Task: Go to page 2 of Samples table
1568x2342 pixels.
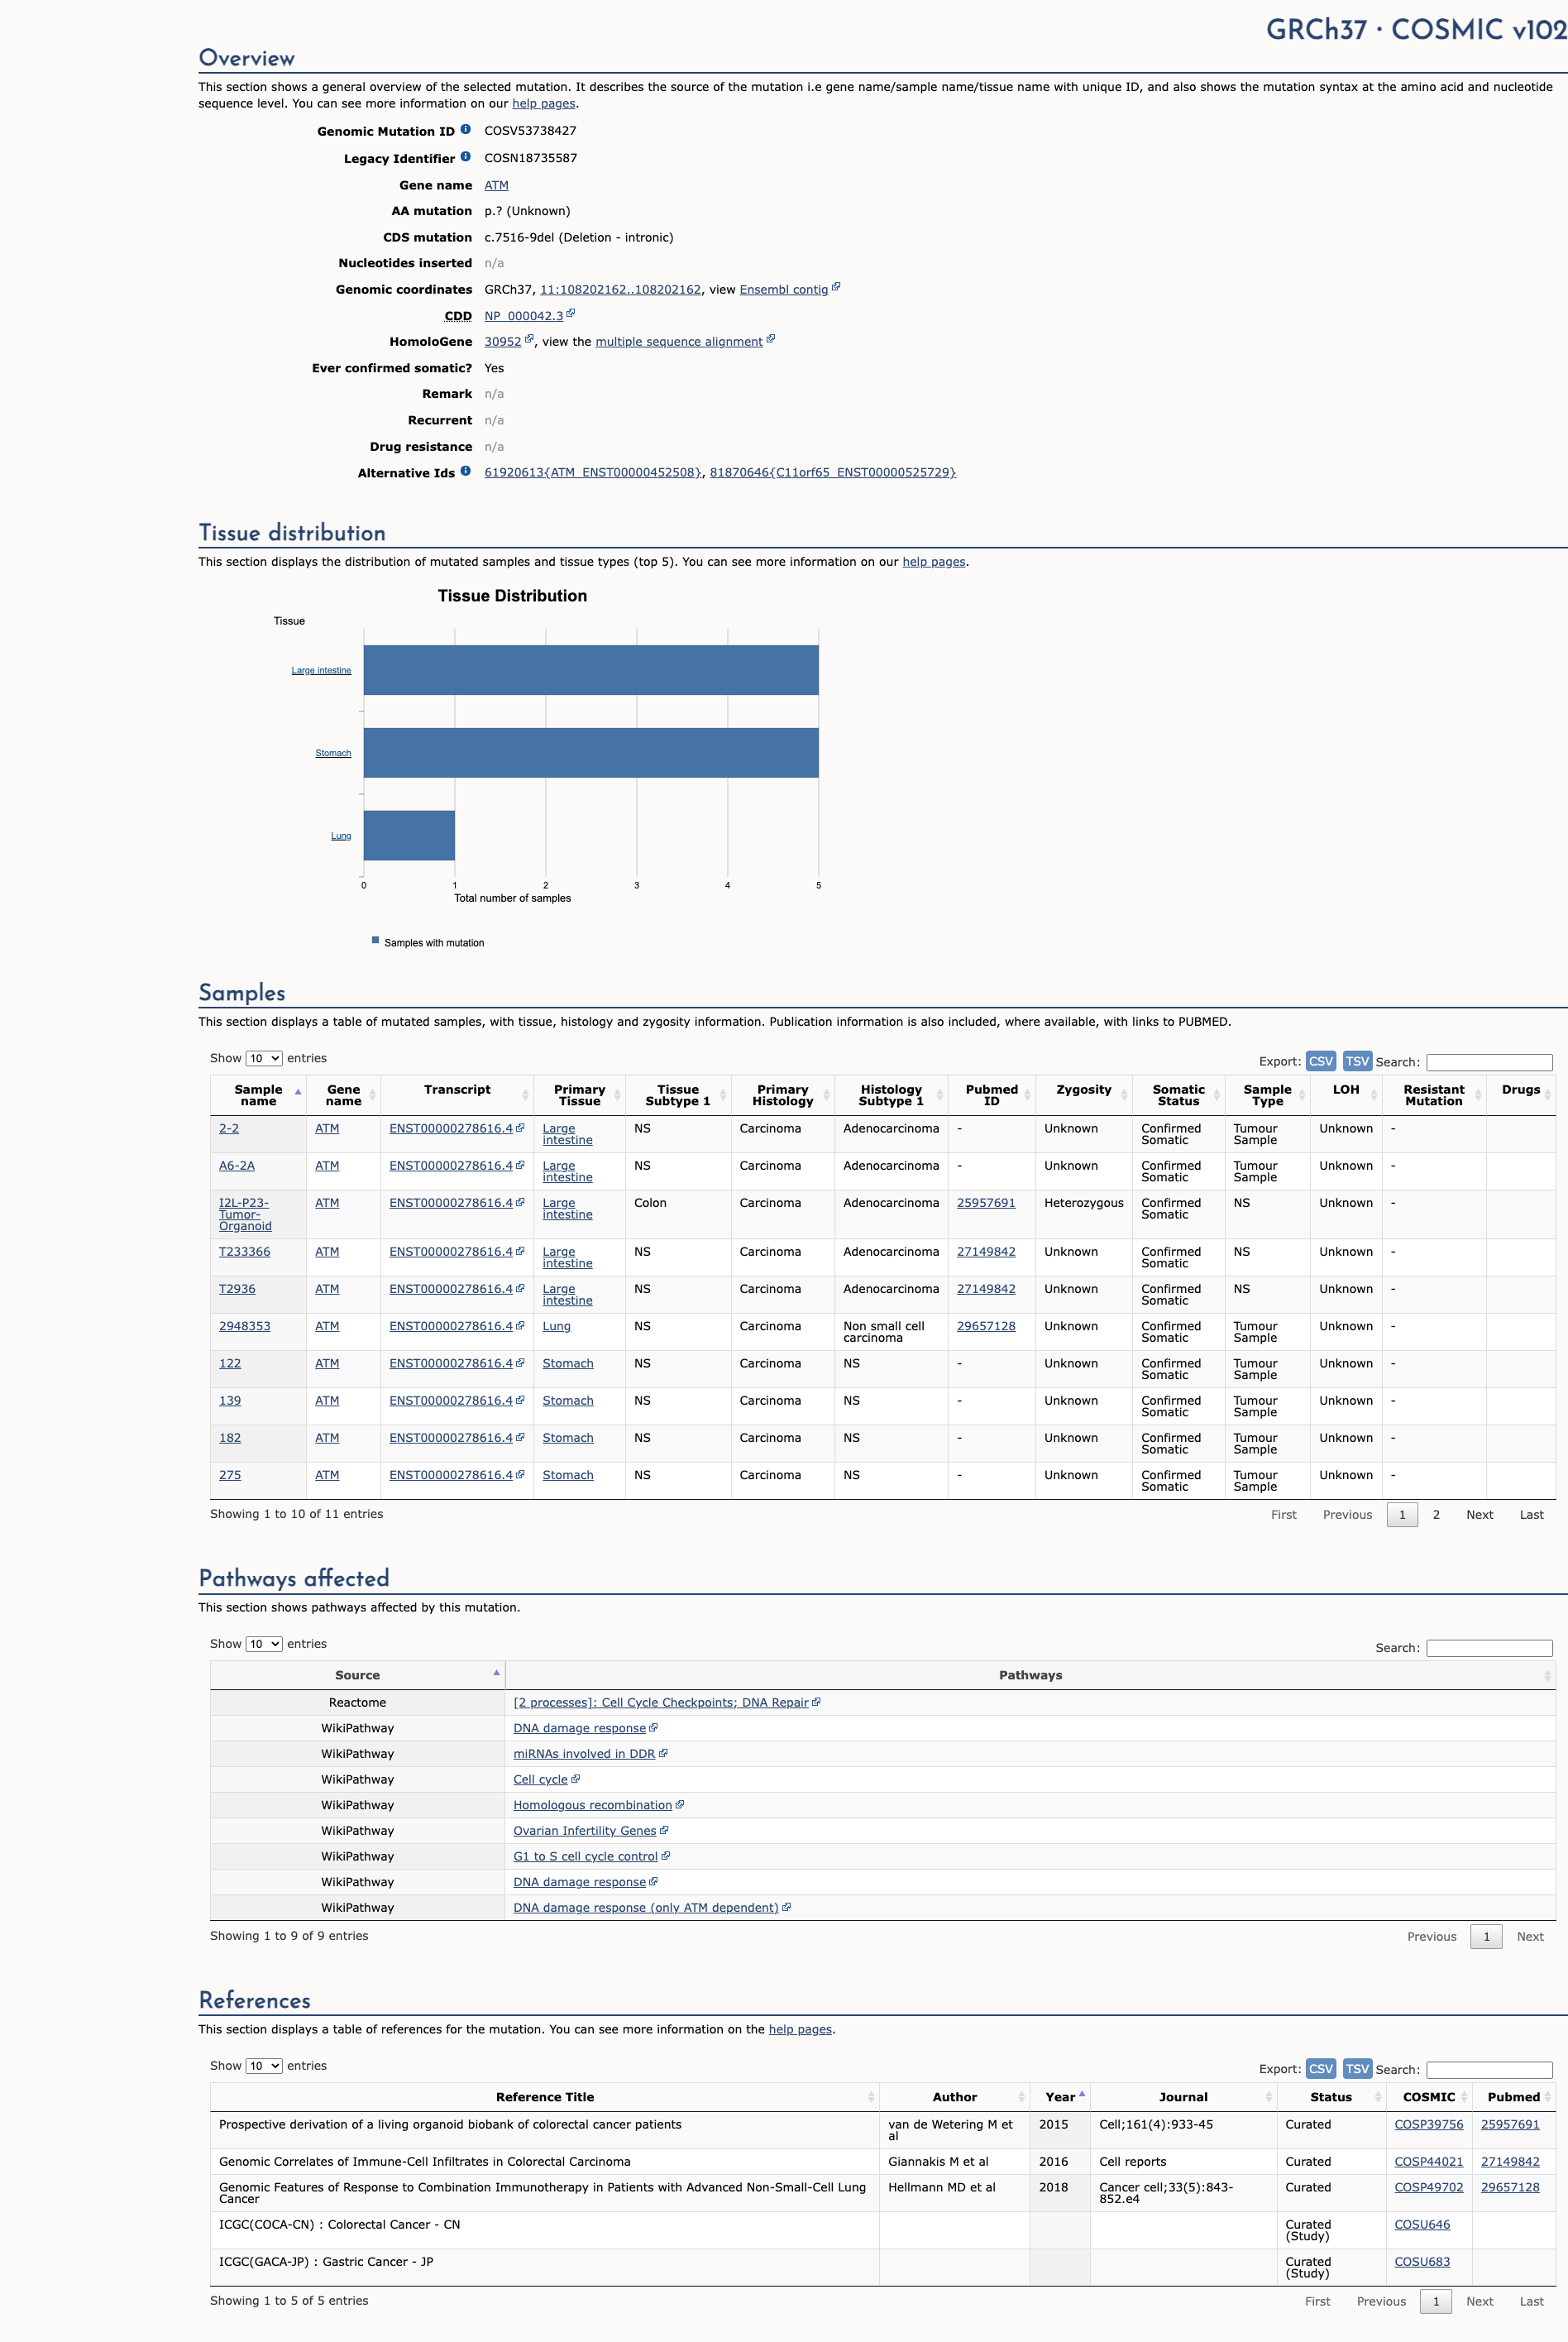Action: [1436, 1515]
